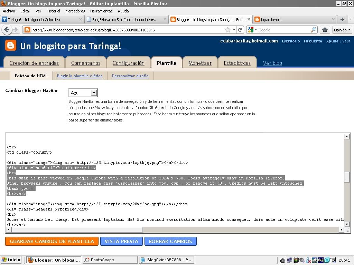Open the Ver menu

point(38,11)
